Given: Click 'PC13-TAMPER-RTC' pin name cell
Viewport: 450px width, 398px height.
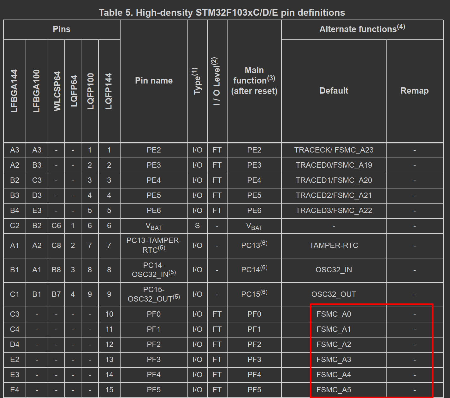Looking at the screenshot, I should coord(154,245).
